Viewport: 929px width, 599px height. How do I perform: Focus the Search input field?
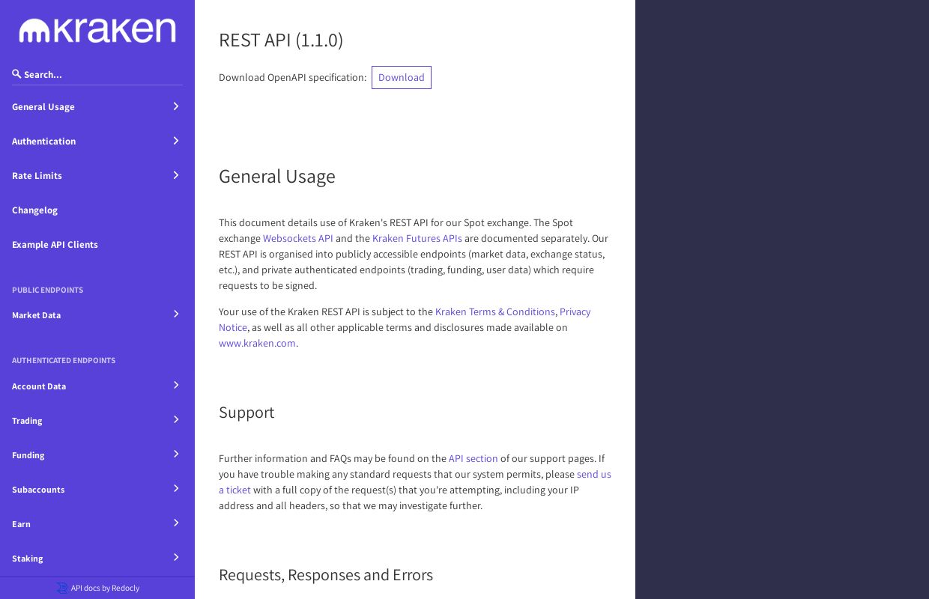(x=97, y=74)
